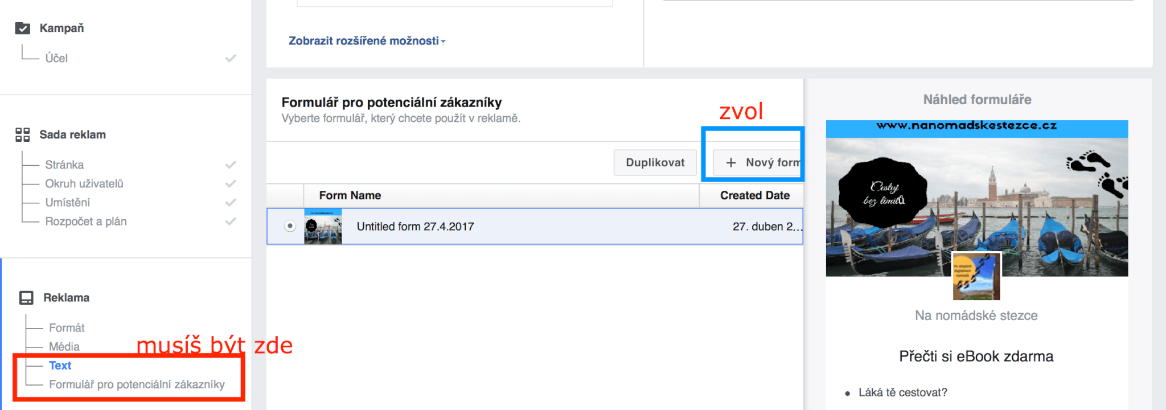Viewport: 1166px width, 410px height.
Task: Select Umístění in the sidebar
Action: click(68, 203)
